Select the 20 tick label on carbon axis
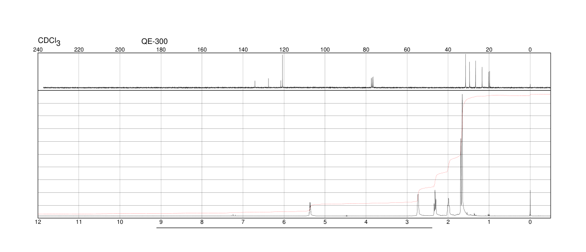This screenshot has height=252, width=586. 489,50
